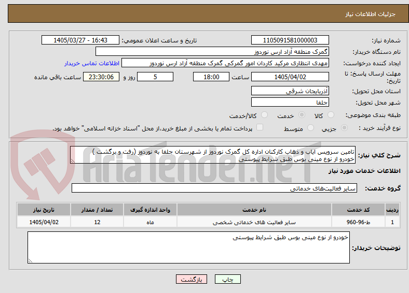
Task: Click the delivery province field آذربایجان شرقی
Action: click(290, 91)
